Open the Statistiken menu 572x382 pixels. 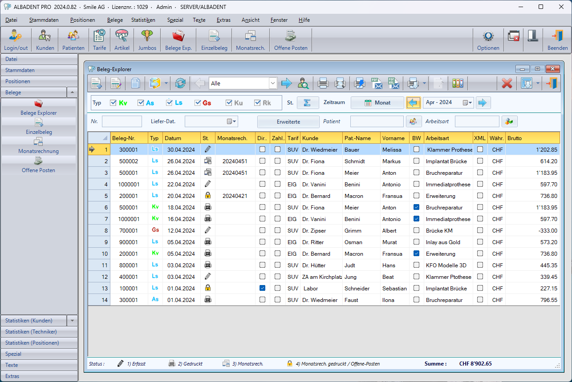coord(143,20)
